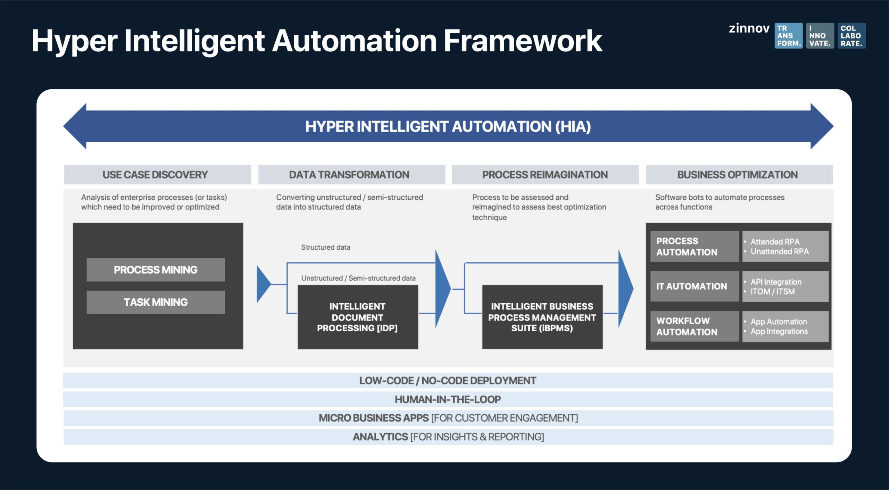
Task: Click the INNOVATE badge
Action: click(820, 36)
